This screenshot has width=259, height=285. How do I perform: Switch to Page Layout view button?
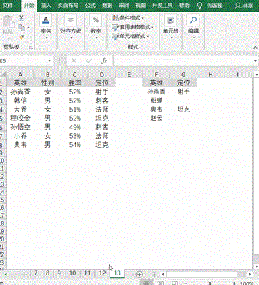pos(160,283)
